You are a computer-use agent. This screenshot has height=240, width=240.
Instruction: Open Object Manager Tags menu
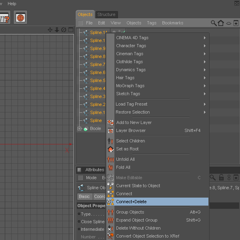click(x=152, y=23)
